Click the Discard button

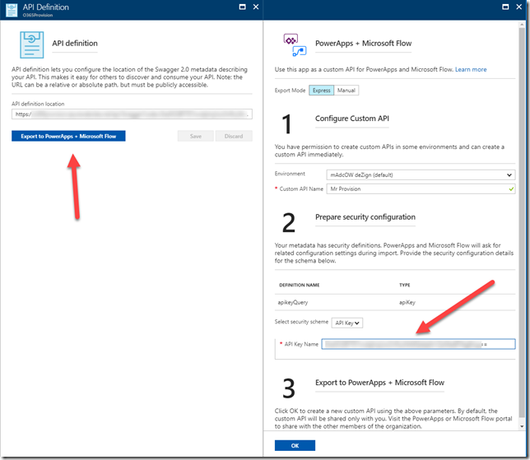click(234, 137)
